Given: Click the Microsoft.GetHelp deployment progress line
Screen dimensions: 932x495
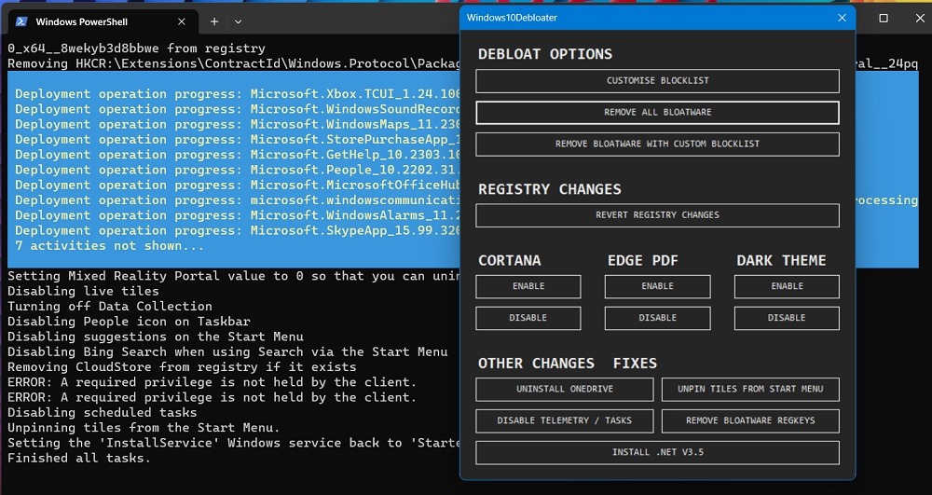Looking at the screenshot, I should (x=238, y=155).
